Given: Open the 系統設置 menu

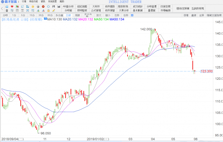Looking at the screenshot, I should coord(52,2).
